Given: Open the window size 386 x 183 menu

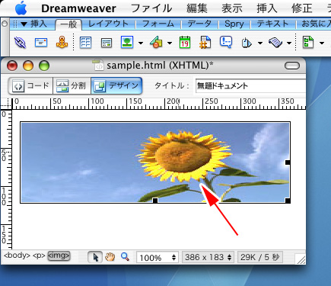Looking at the screenshot, I should click(x=208, y=257).
